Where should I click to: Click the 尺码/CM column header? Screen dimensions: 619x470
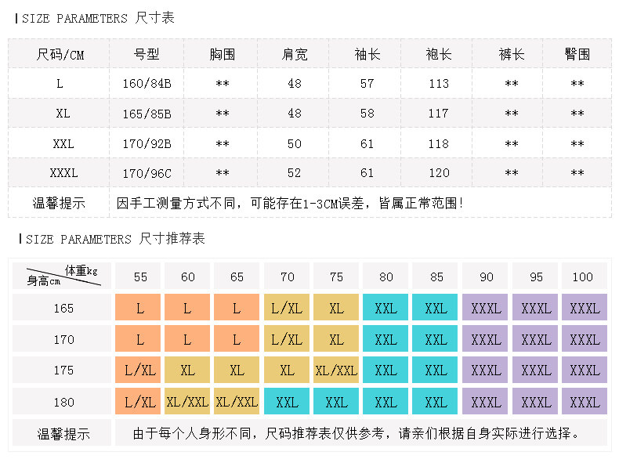[60, 54]
